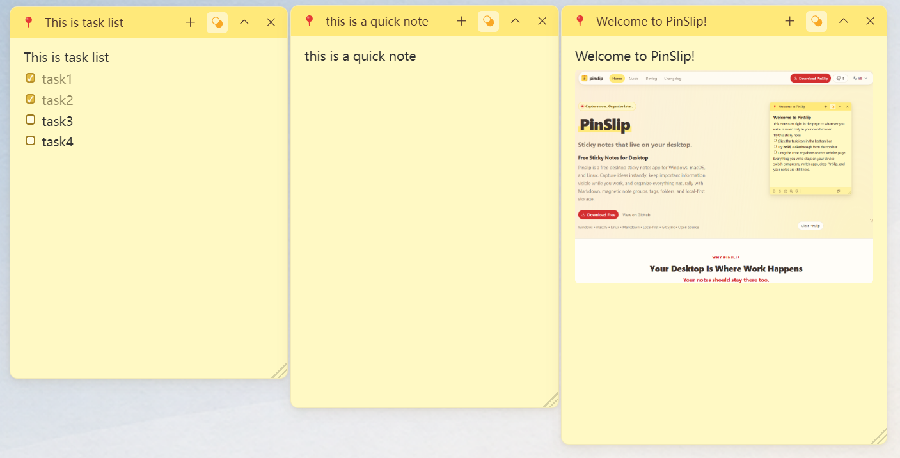Click the pin icon on the task list note
Viewport: 900px width, 458px height.
[28, 22]
